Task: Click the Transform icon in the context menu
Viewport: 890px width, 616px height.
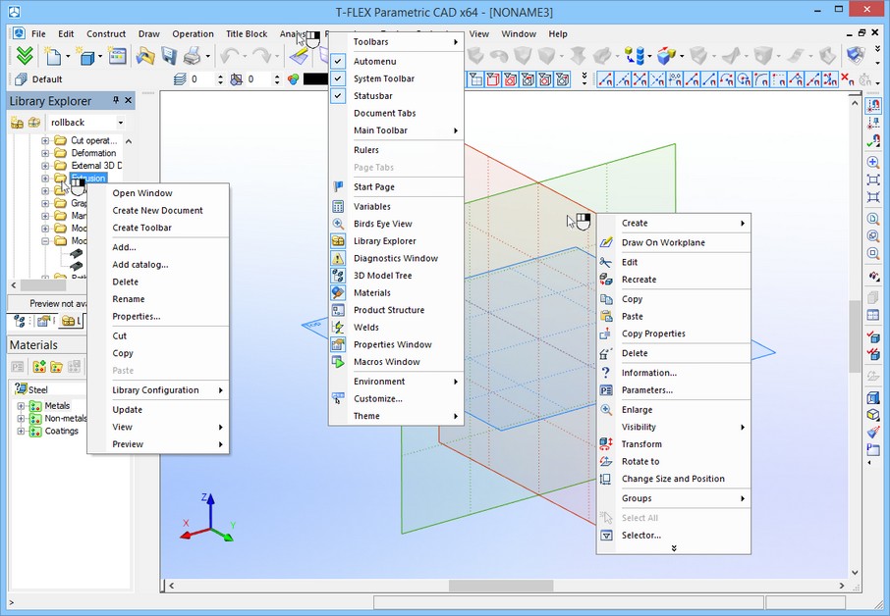Action: point(606,444)
